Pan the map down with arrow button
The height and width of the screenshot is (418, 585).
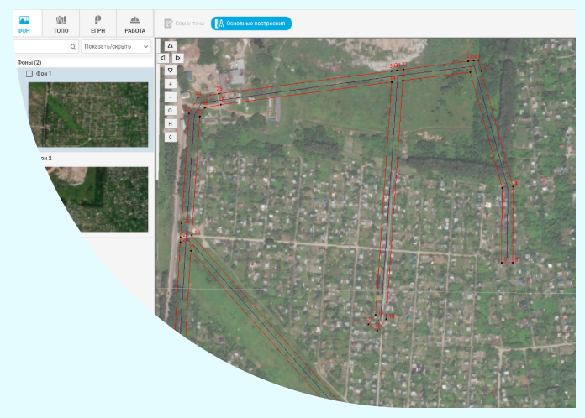tap(171, 71)
